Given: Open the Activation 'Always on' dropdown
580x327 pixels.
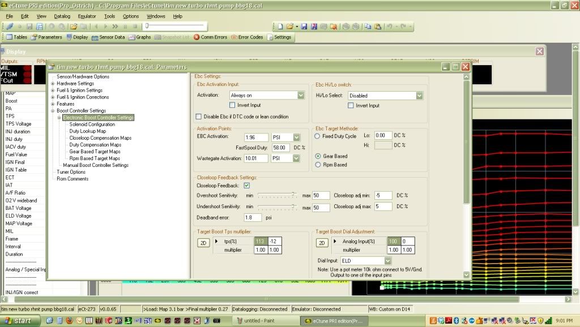Looking at the screenshot, I should 301,96.
